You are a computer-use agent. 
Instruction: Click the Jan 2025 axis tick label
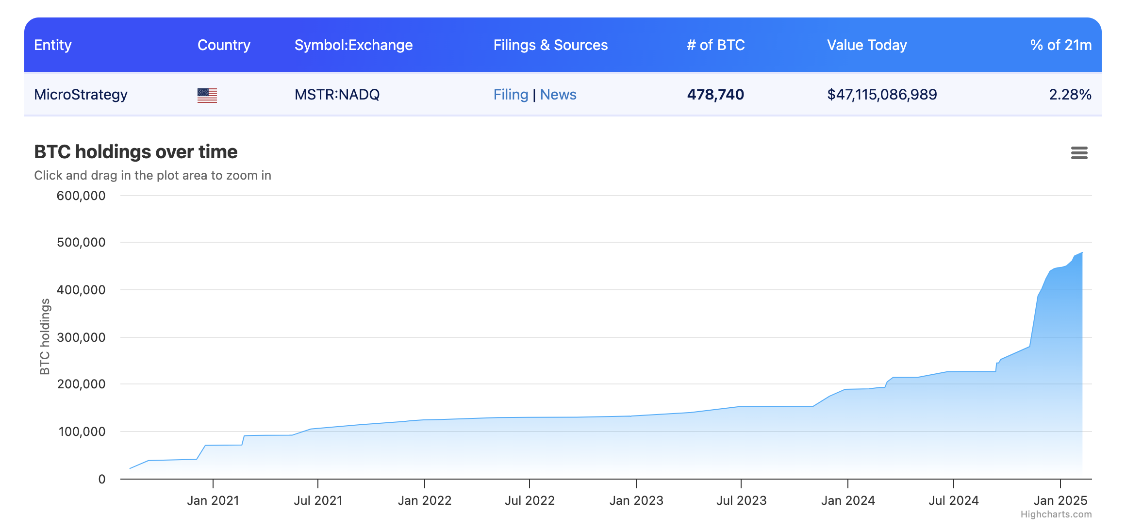[x=1060, y=500]
